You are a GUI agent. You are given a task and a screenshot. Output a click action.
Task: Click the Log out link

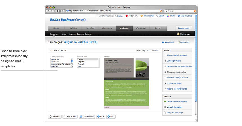120,16
